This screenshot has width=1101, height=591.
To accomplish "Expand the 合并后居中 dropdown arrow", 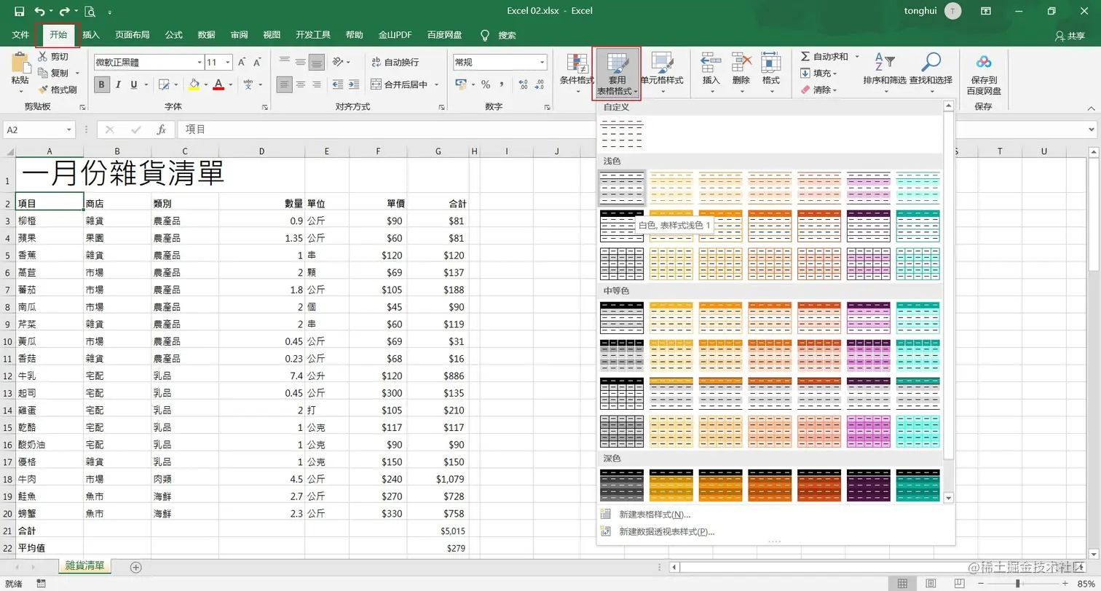I will tap(435, 84).
